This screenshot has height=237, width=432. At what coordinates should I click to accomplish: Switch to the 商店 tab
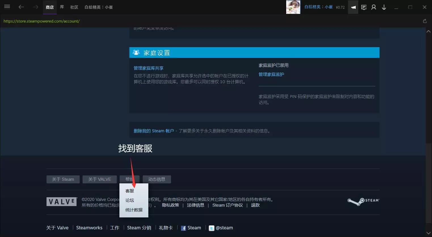click(x=50, y=7)
